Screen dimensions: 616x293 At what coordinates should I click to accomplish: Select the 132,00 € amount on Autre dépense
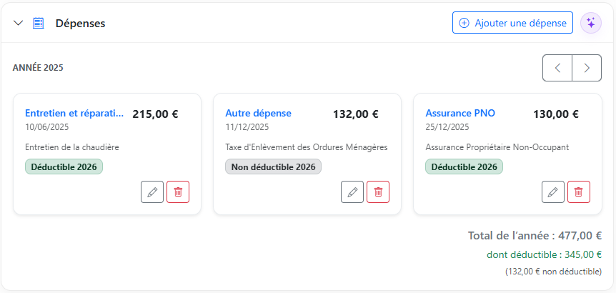click(x=356, y=114)
